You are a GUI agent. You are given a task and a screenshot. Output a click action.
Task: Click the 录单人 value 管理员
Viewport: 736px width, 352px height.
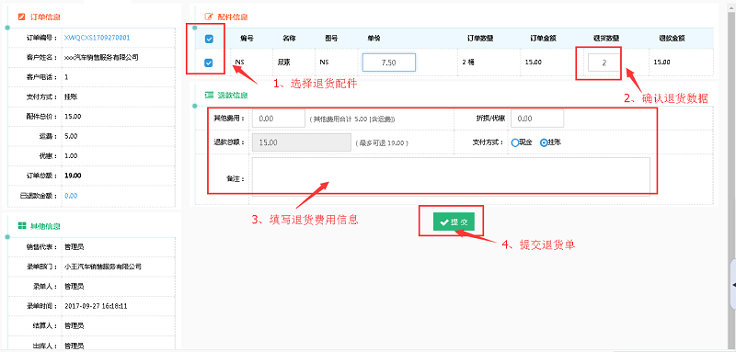tap(75, 287)
